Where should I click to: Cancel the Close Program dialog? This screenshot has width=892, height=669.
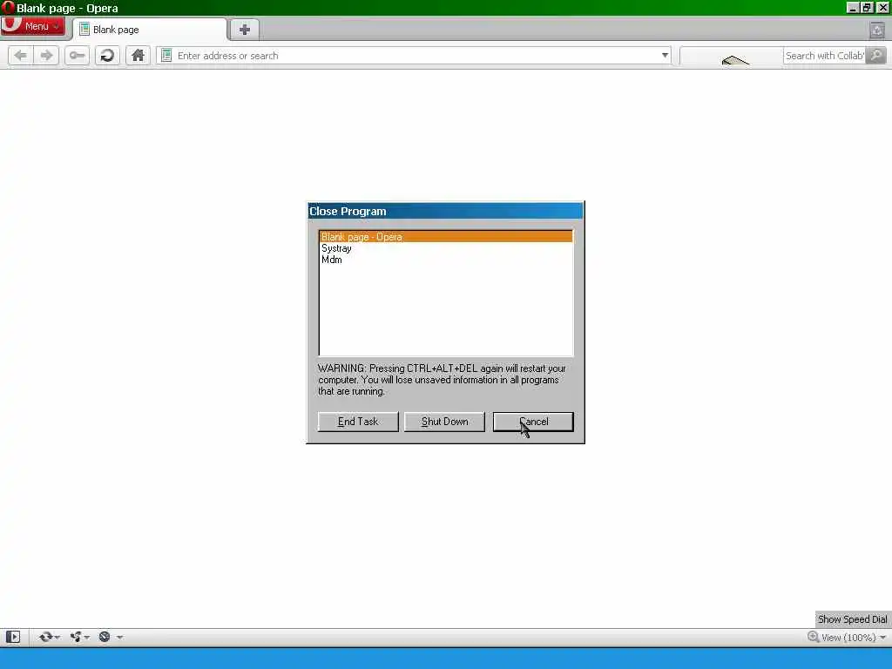pos(533,422)
